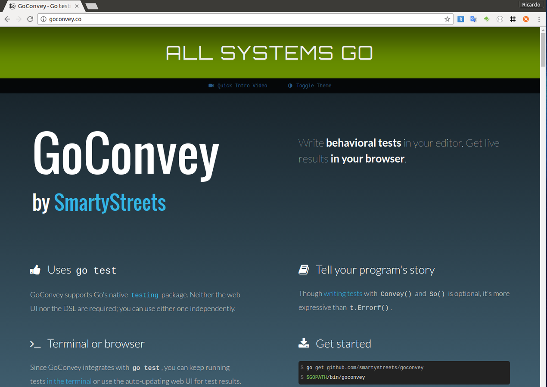Click the 't.Errorf()' code text
Viewport: 547px width, 387px height.
(x=369, y=308)
